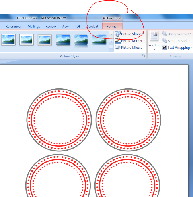Expand the Picture Border dropdown arrow
The height and width of the screenshot is (197, 193).
144,40
